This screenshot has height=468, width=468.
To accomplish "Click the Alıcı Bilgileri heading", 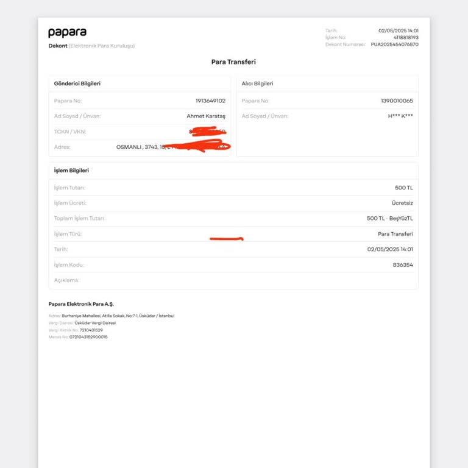I will coord(257,83).
